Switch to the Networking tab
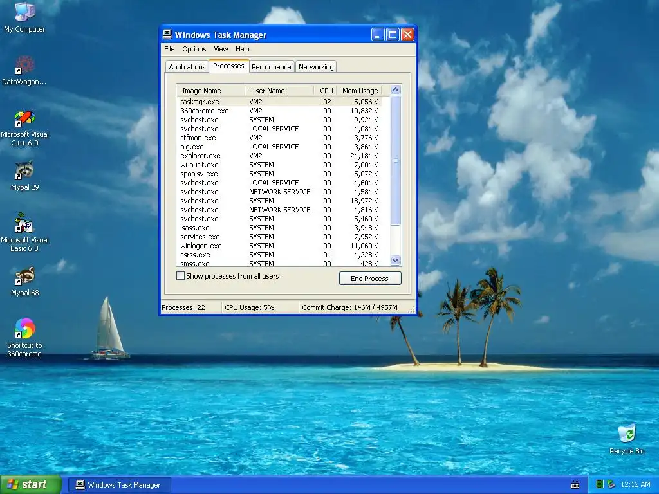Viewport: 659px width, 494px height. click(316, 67)
